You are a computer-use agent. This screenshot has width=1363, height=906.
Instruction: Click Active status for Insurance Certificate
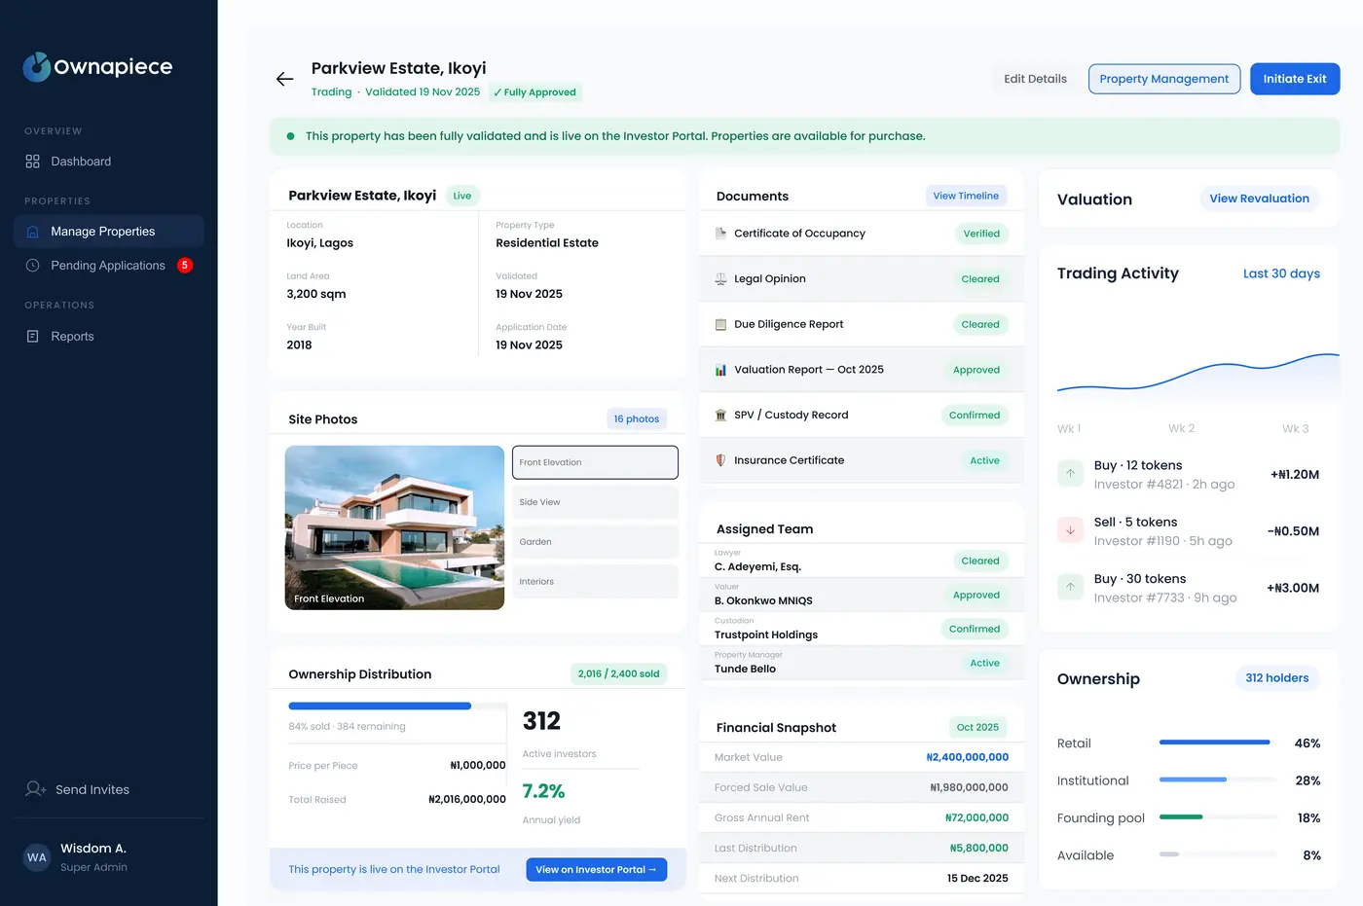(x=984, y=460)
